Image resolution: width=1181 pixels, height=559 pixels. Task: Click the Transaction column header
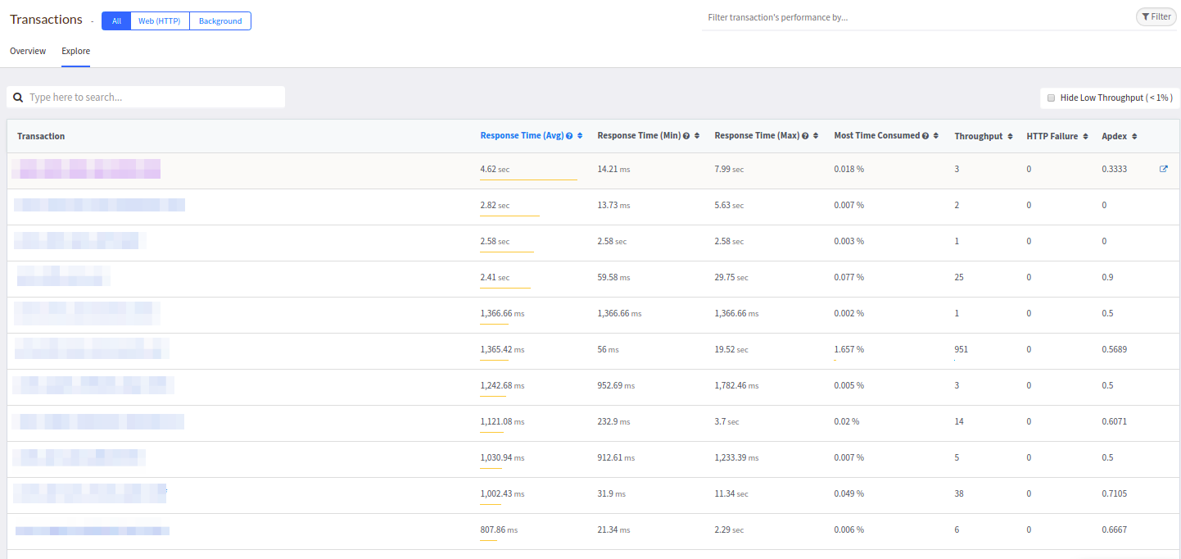pos(41,136)
